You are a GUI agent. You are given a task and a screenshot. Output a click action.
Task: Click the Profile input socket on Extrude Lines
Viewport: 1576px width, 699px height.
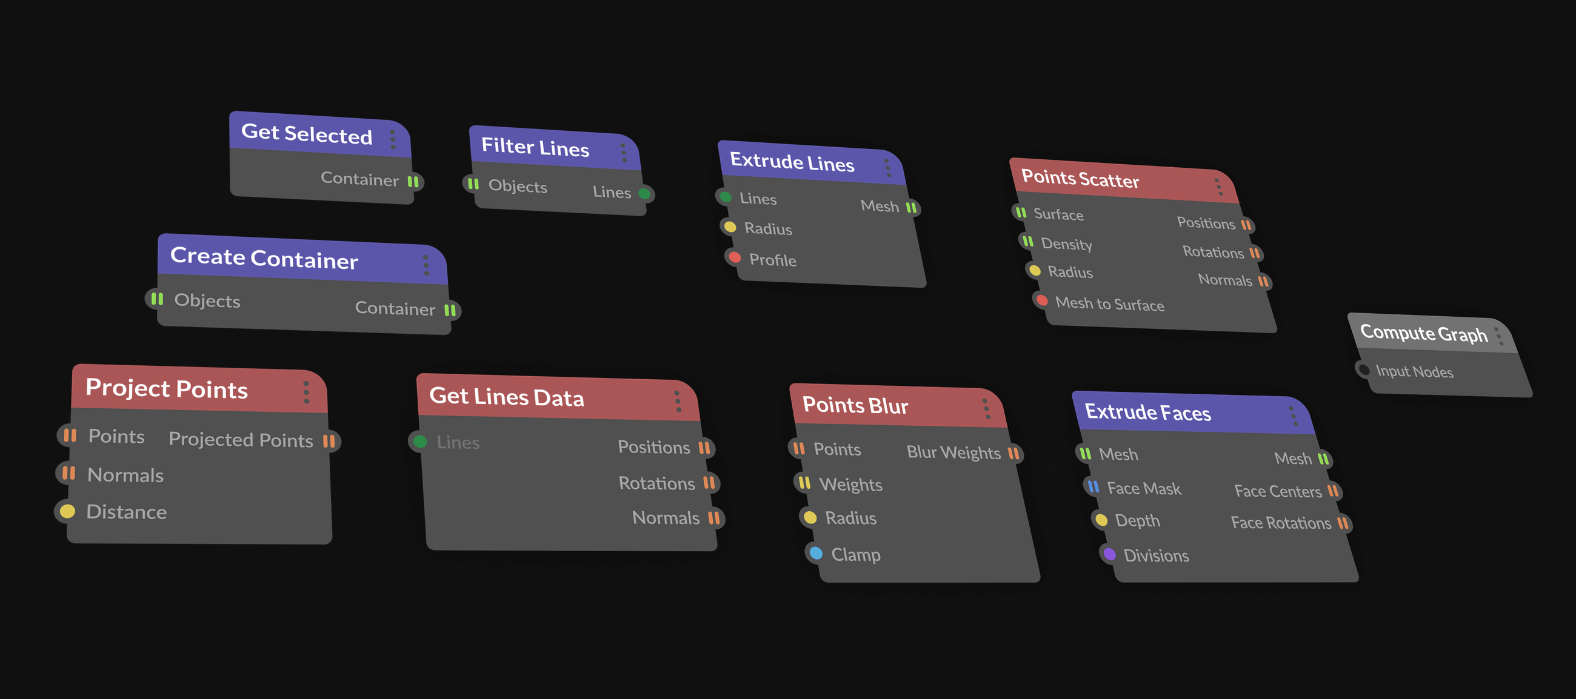(734, 257)
